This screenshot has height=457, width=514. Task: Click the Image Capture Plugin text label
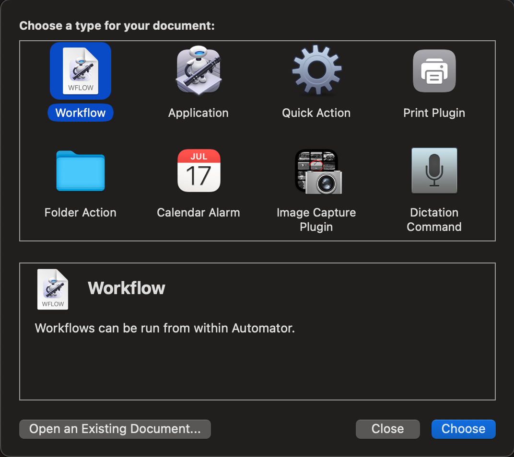tap(316, 219)
